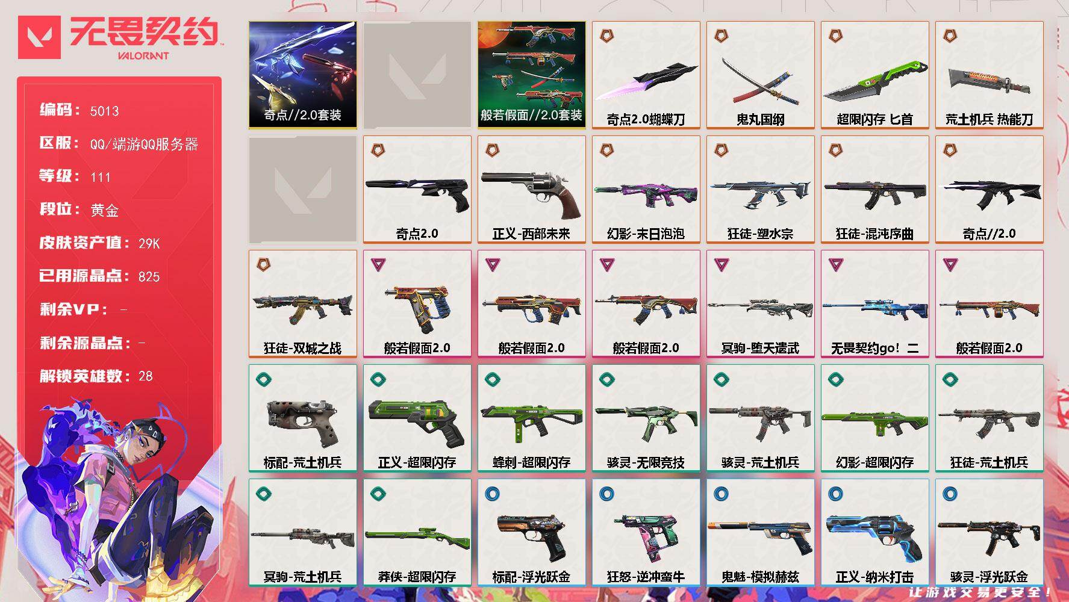Select the 荒土机兵 热能刀 melee skin
The image size is (1069, 602).
tap(989, 75)
